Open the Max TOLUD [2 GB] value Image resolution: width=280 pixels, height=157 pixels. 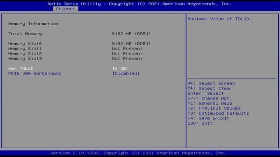coord(120,68)
